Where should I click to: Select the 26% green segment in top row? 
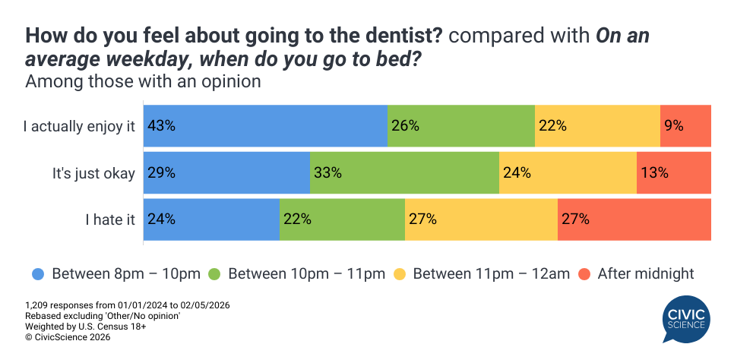(x=461, y=126)
